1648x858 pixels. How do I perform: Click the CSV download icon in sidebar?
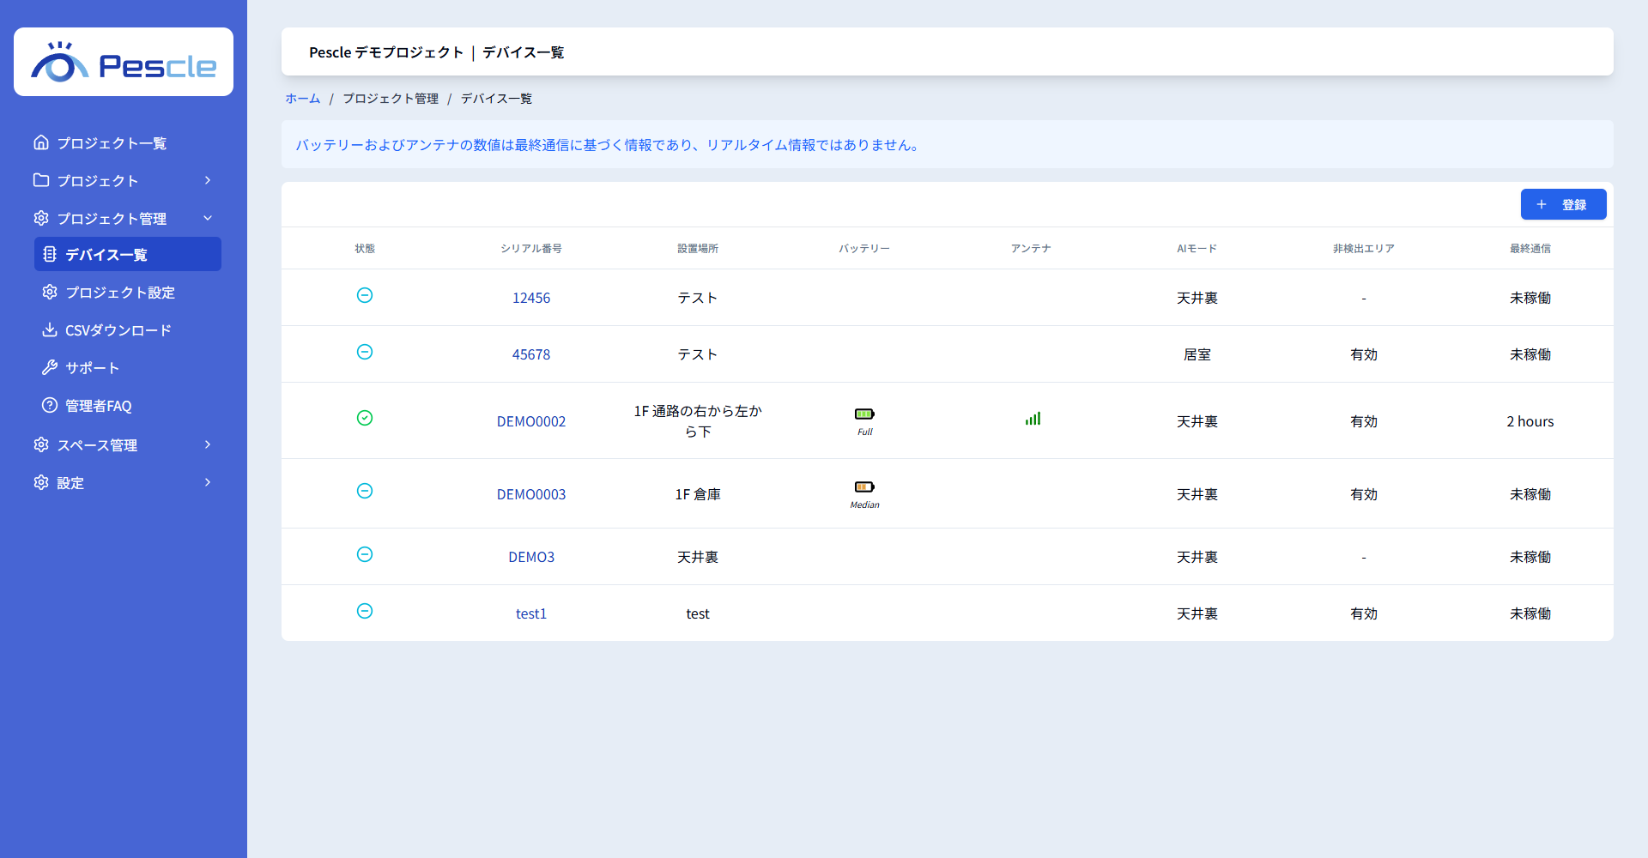pos(50,329)
